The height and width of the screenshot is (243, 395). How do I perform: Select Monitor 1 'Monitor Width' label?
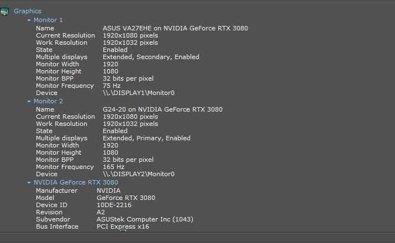click(57, 64)
